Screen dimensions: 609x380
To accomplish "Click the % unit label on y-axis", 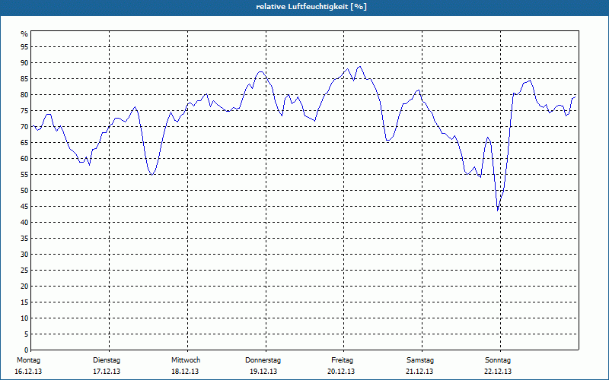I will click(x=24, y=34).
